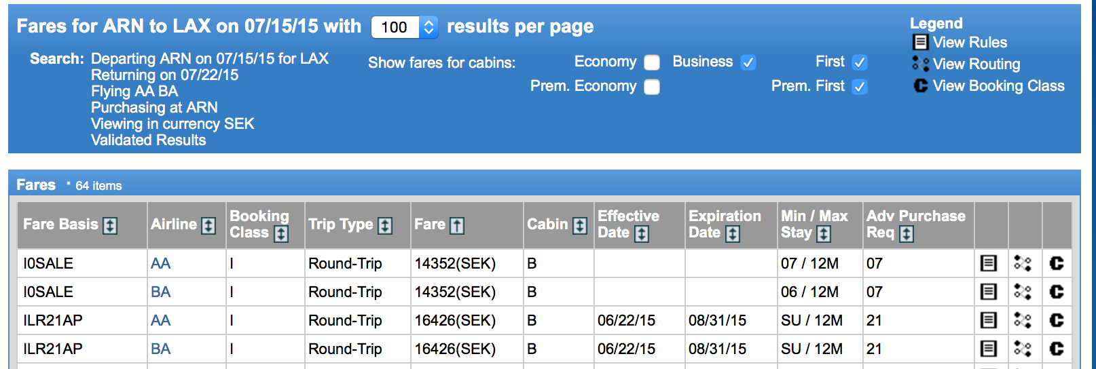Click the Effective Date column header

pos(629,225)
